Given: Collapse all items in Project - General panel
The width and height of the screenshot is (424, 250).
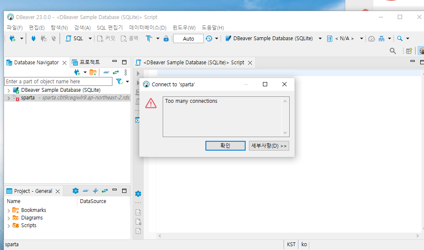Looking at the screenshot, I should [x=86, y=191].
